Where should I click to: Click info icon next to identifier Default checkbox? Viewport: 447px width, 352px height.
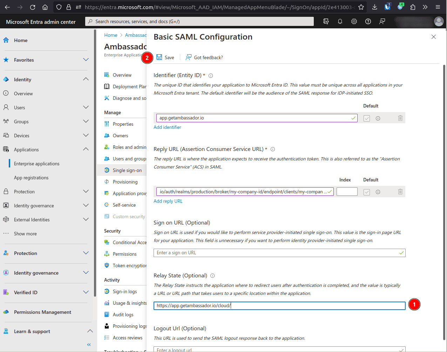coord(378,118)
